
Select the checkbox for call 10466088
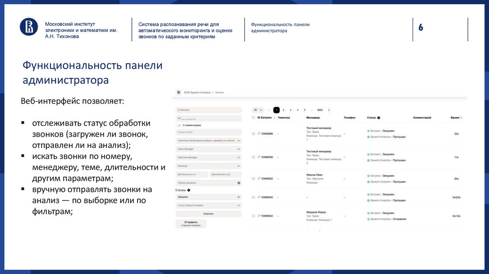(253, 134)
